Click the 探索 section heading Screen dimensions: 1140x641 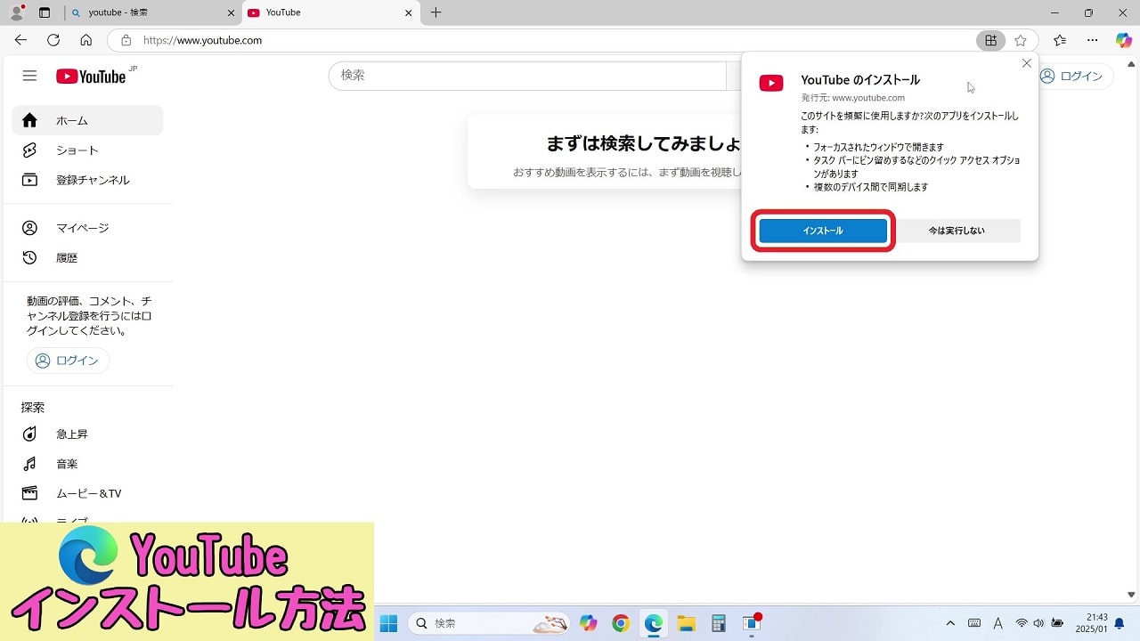(33, 407)
